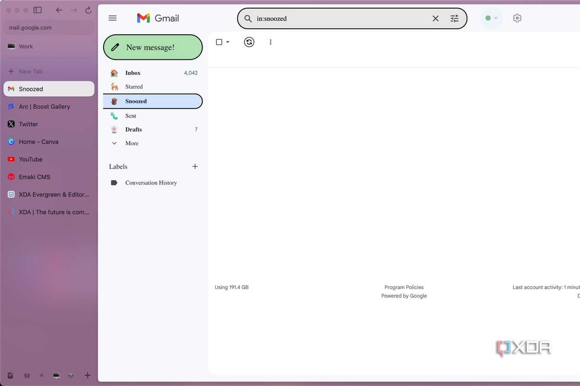This screenshot has height=386, width=580.
Task: Go to Inbox folder
Action: click(x=153, y=73)
